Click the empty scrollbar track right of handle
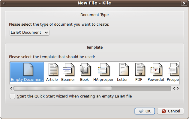 [x=142, y=89]
